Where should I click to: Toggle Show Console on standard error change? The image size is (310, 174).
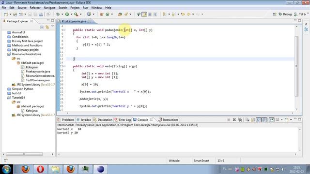(x=264, y=119)
